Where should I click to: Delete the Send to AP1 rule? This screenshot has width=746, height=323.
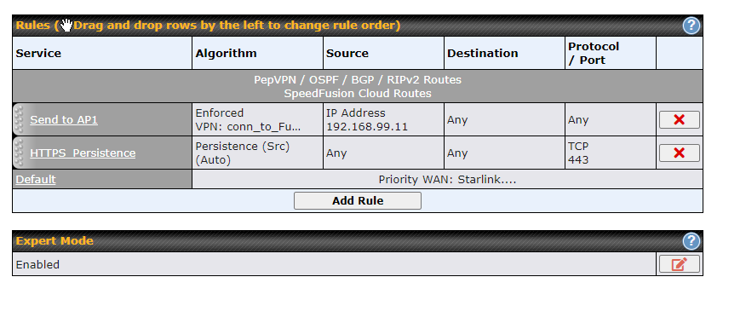click(679, 119)
